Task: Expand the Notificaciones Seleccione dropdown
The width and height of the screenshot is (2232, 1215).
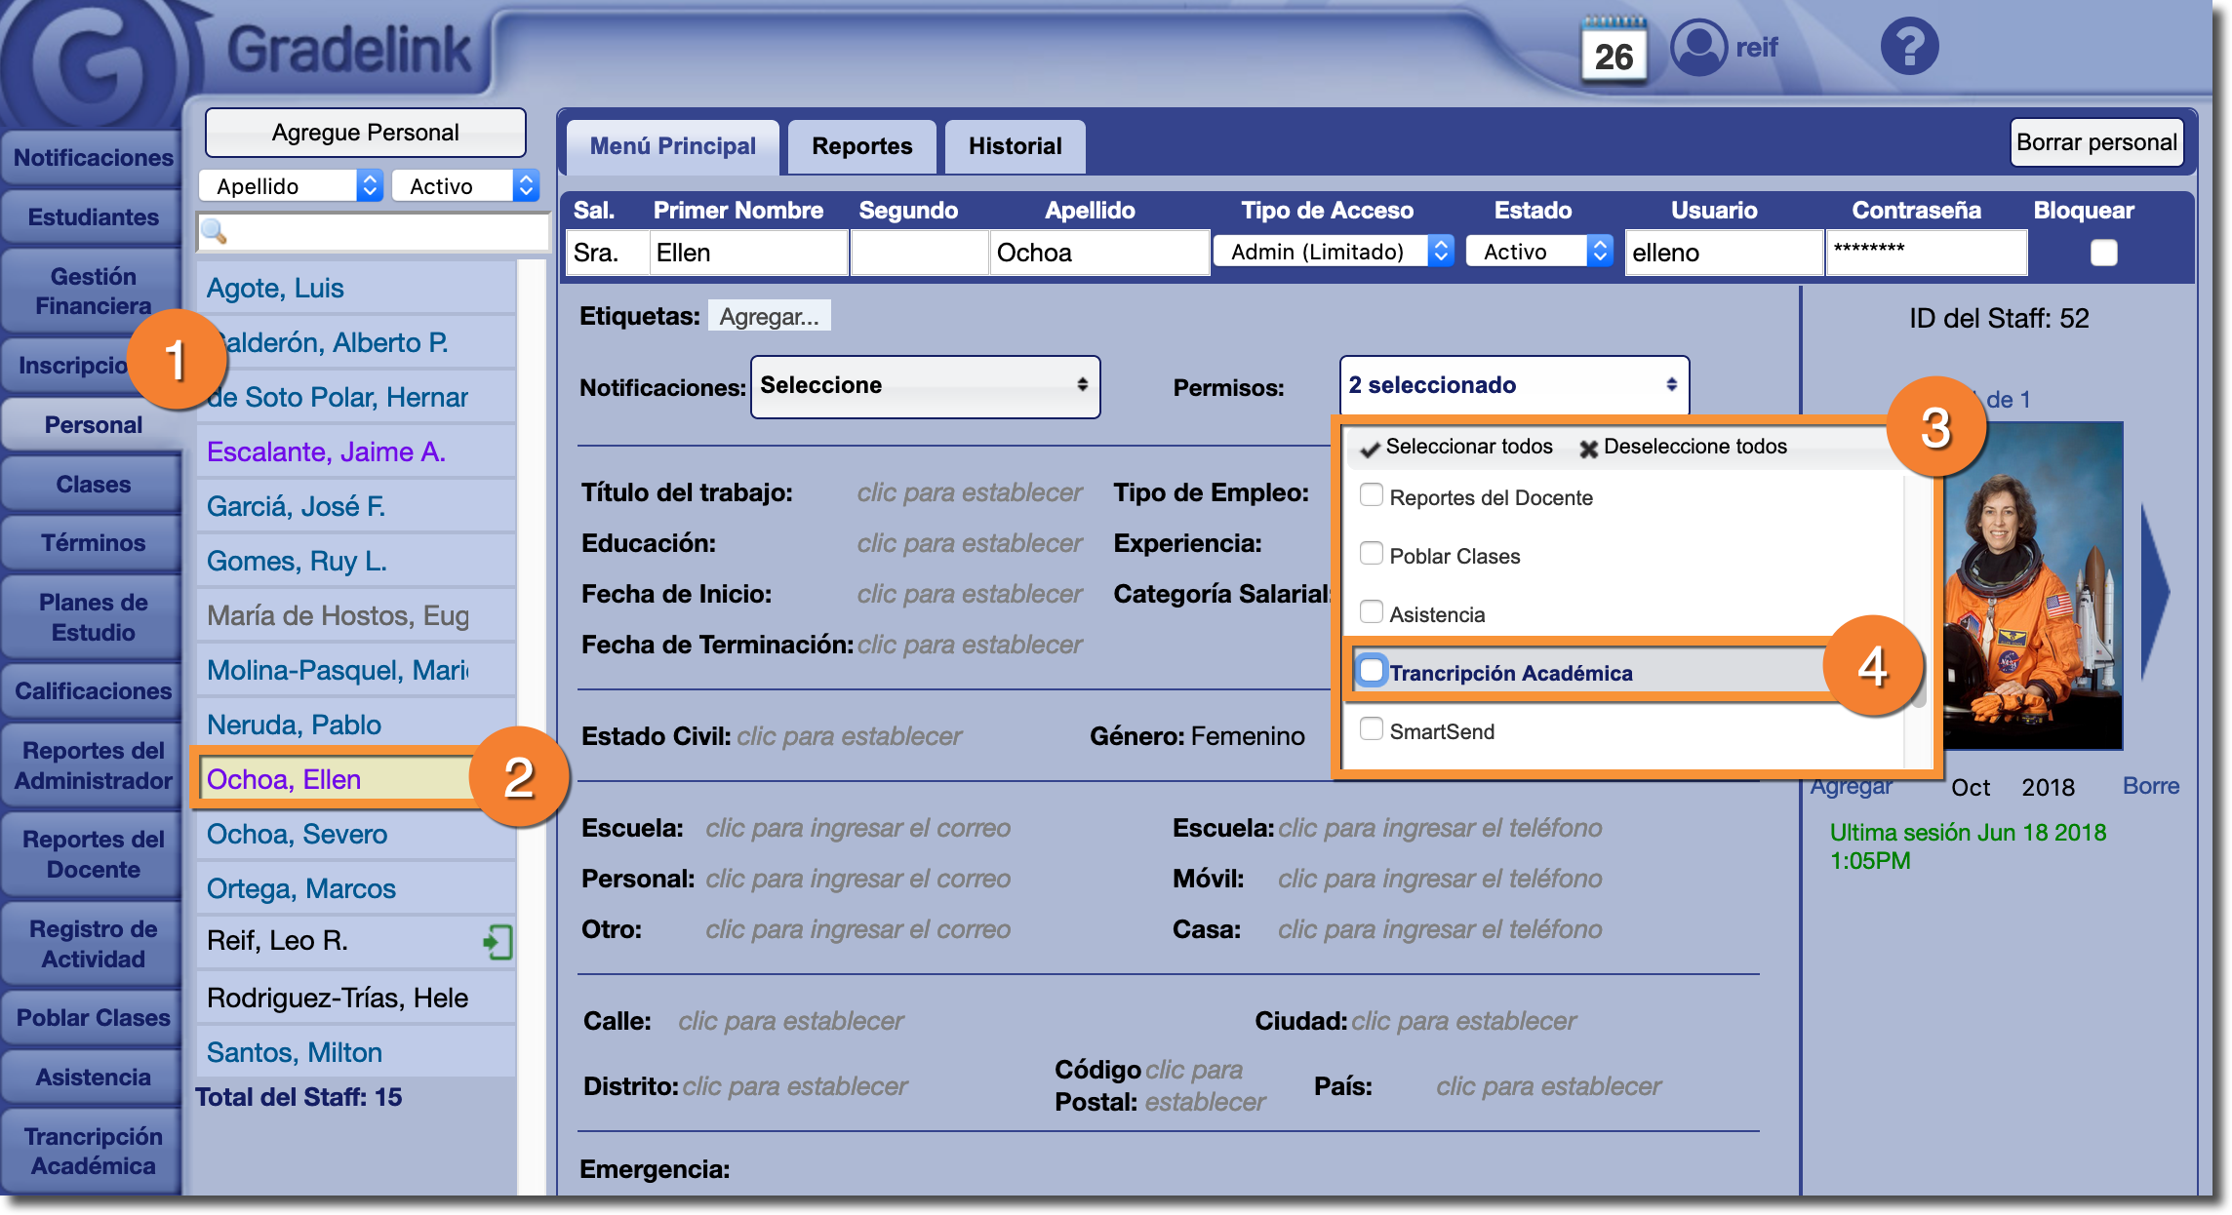Action: pos(924,386)
